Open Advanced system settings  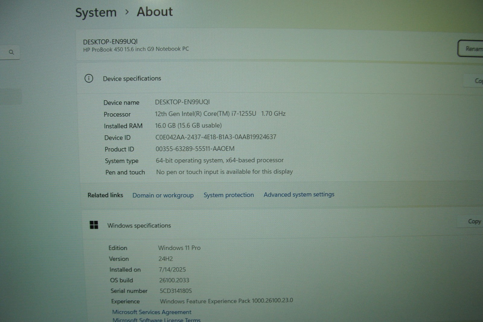click(x=299, y=195)
